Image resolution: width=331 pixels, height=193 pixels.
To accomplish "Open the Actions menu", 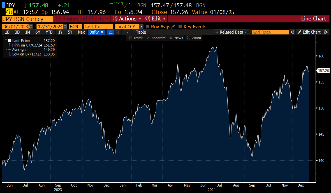I will [126, 19].
